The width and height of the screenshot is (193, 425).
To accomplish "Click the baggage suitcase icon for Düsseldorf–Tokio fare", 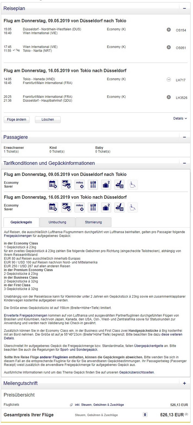I will click(x=106, y=185).
